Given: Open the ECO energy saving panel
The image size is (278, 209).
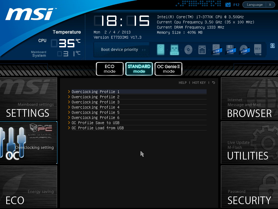Looking at the screenshot, I should click(x=28, y=187).
